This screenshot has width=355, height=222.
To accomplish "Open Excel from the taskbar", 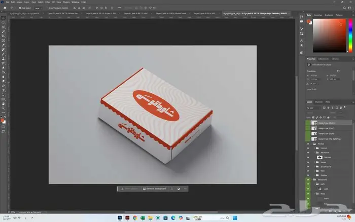I will tap(143, 218).
